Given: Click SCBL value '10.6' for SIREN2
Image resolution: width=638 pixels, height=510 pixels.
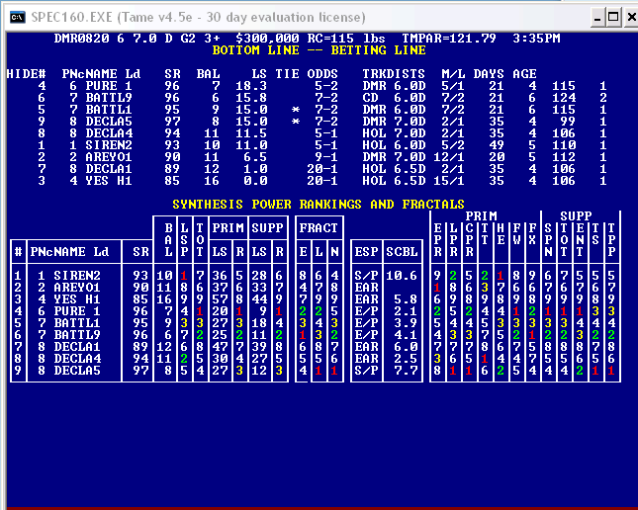Looking at the screenshot, I should point(402,276).
